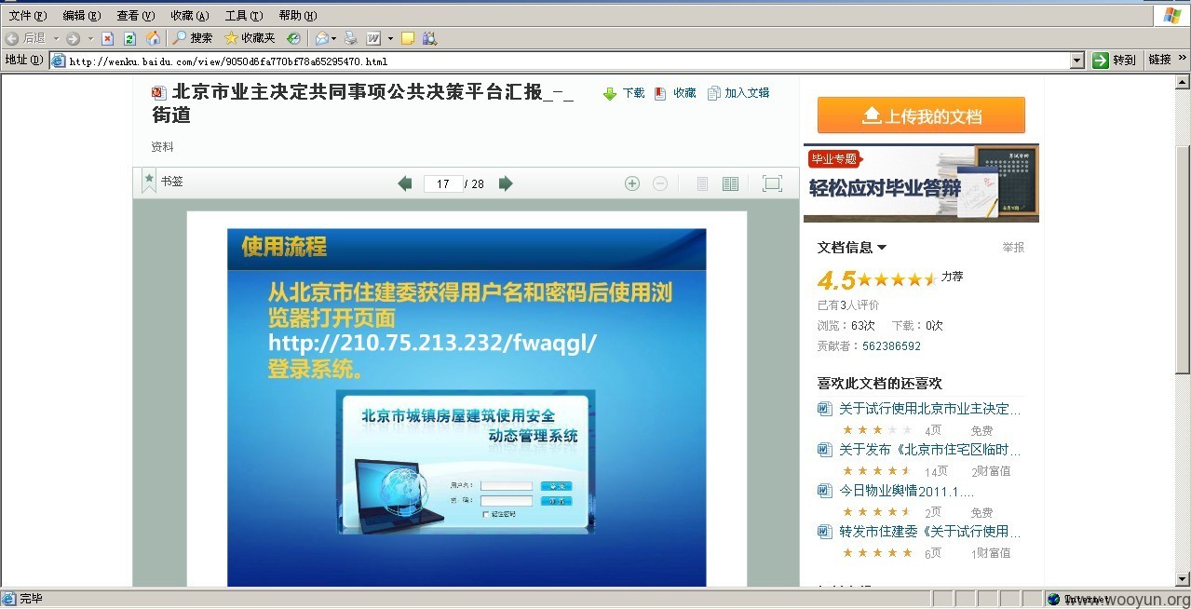Open the 文件(F) menu

28,16
